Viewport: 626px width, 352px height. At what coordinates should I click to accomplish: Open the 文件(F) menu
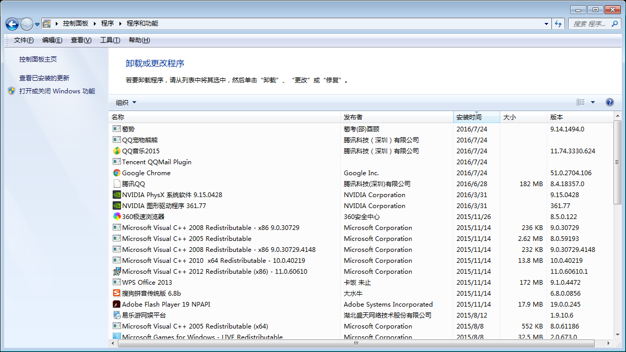pyautogui.click(x=23, y=40)
